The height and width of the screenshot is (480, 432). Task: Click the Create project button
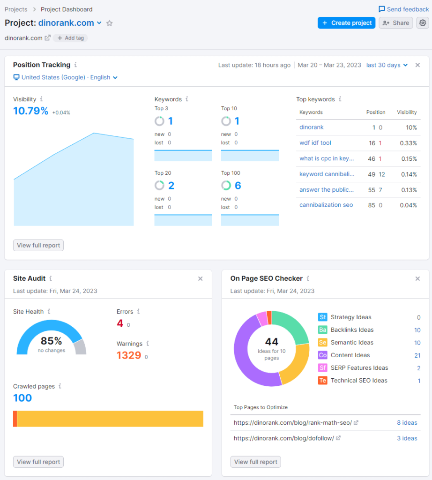tap(346, 23)
